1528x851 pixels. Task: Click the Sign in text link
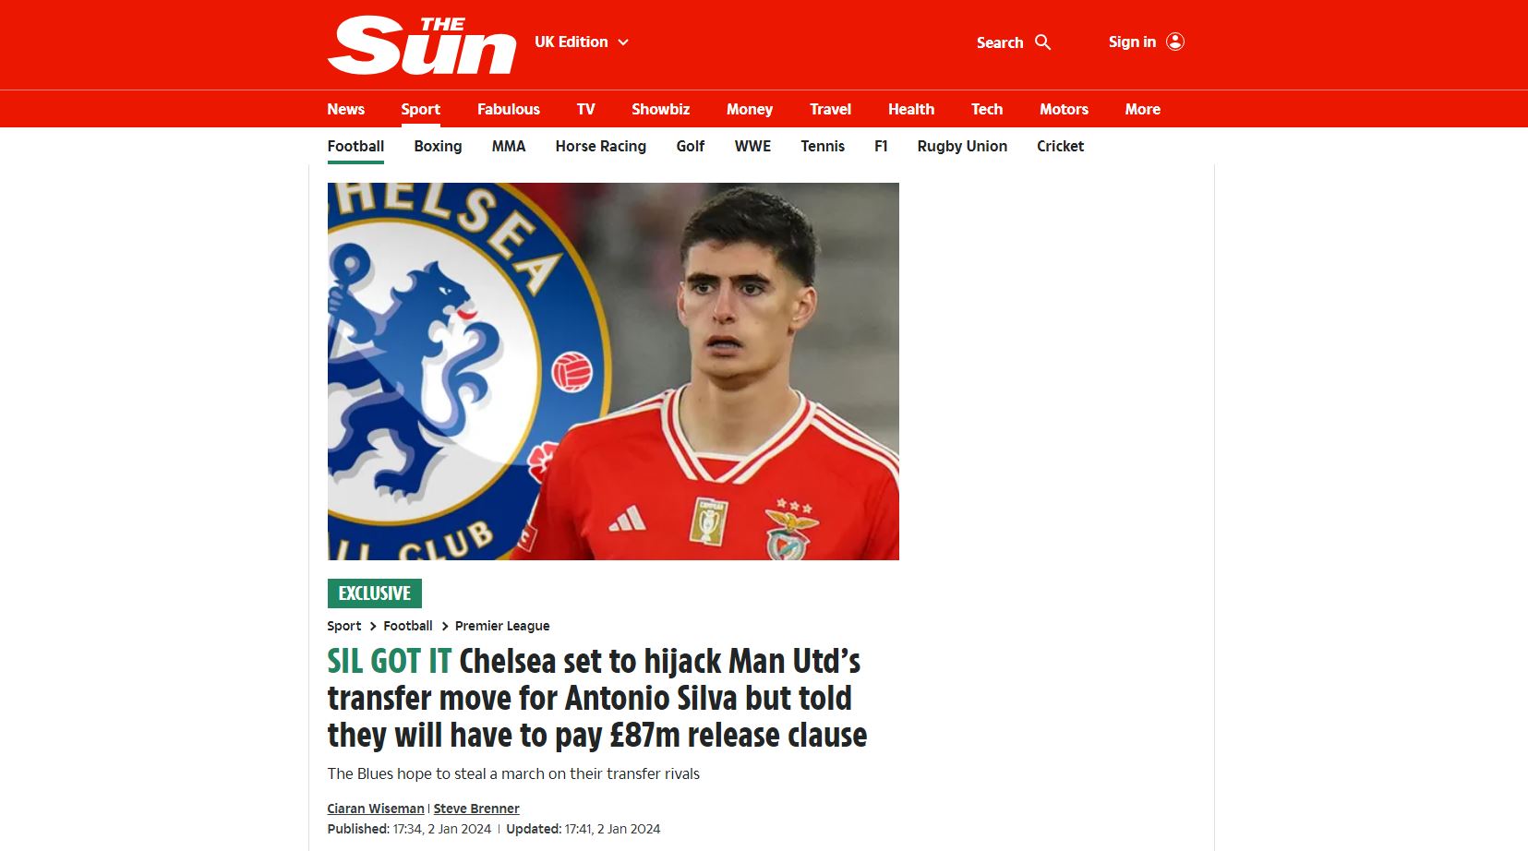(1132, 42)
